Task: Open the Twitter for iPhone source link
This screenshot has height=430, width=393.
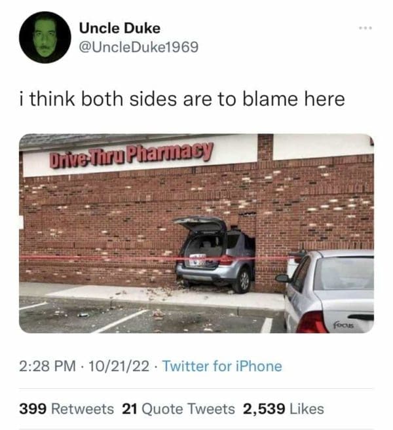Action: [222, 366]
